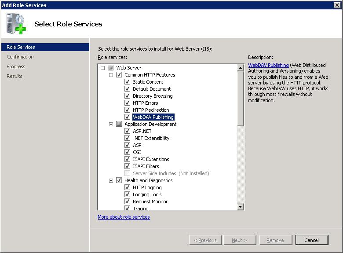343x253 pixels.
Task: Collapse the Web Server tree node
Action: (103, 68)
